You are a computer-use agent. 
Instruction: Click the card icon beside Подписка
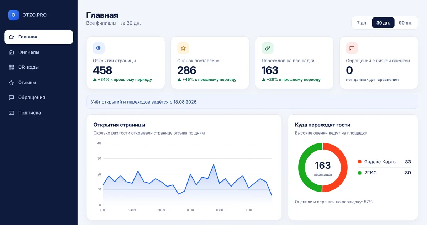11,113
